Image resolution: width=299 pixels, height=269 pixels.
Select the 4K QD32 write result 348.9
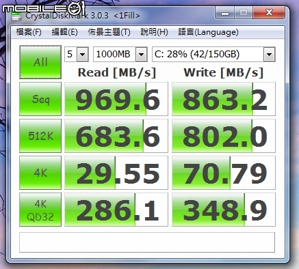tap(224, 210)
